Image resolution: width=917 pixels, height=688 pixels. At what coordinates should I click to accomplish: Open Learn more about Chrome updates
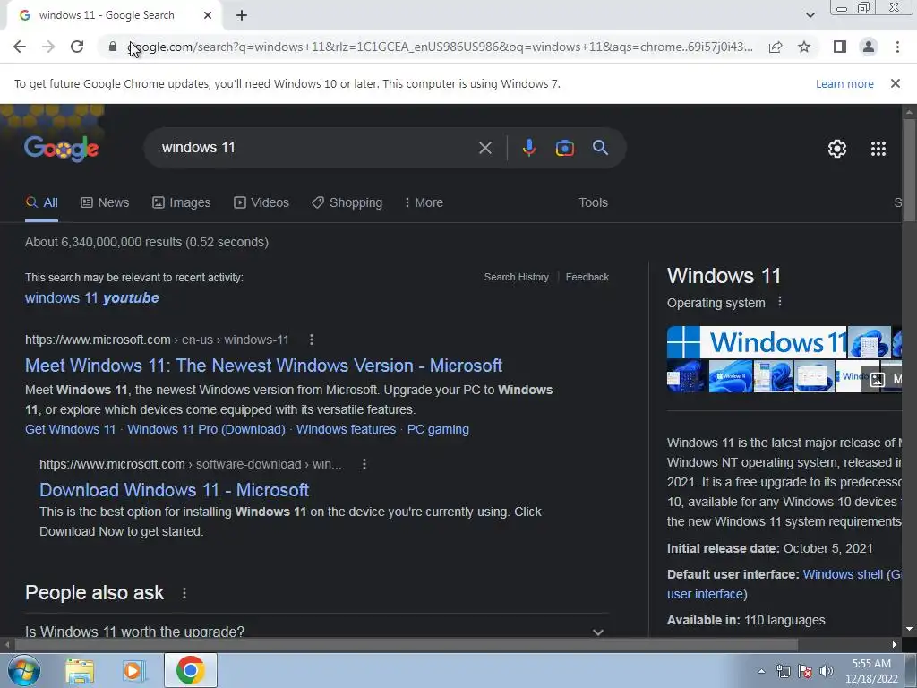844,83
